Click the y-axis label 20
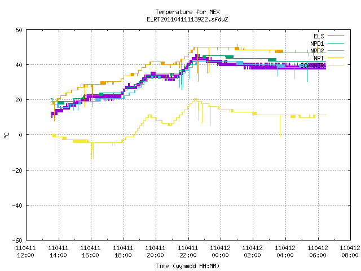 [x=19, y=100]
